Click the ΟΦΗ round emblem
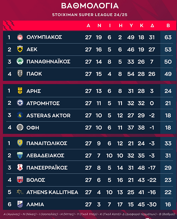Screen dimensions: 177x219 click(x=20, y=127)
